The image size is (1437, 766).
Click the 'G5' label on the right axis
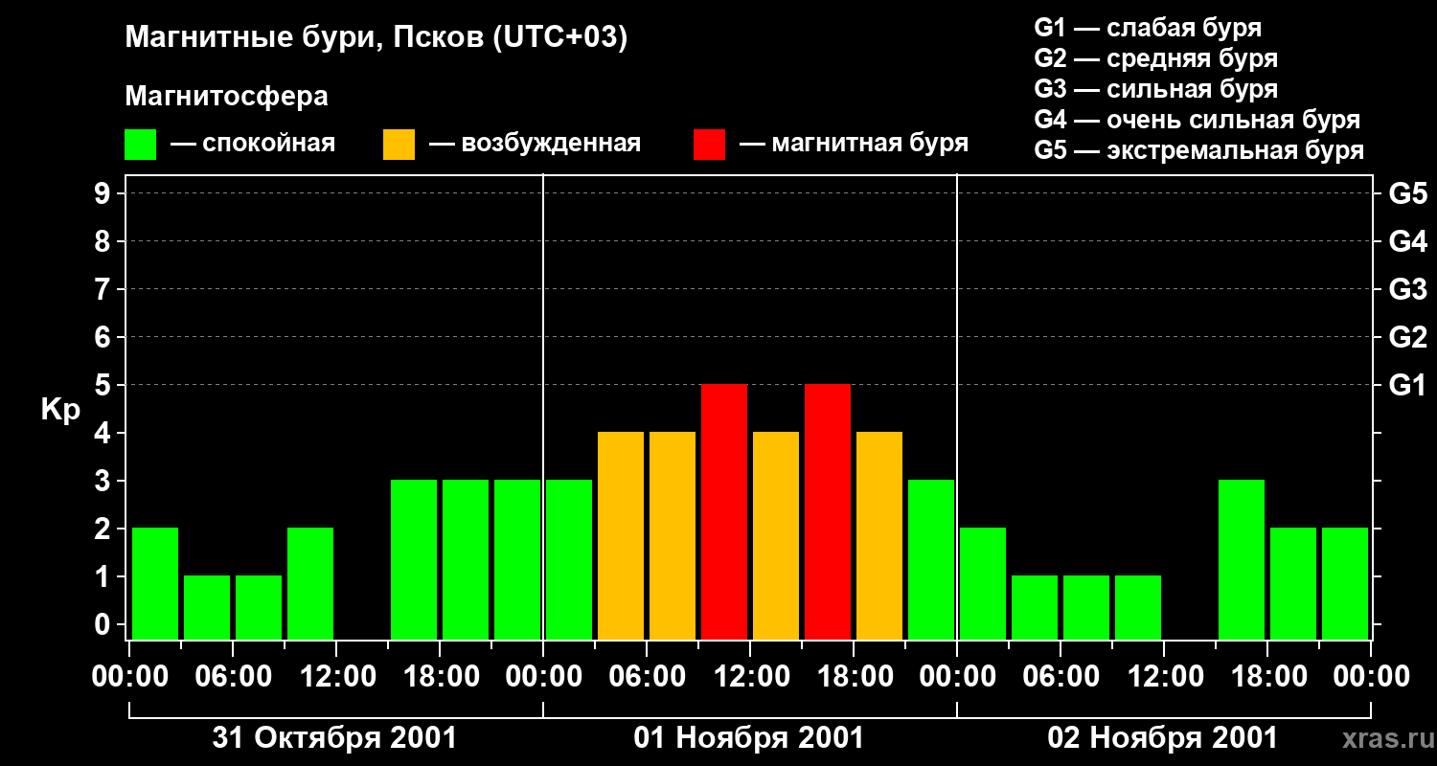point(1407,193)
